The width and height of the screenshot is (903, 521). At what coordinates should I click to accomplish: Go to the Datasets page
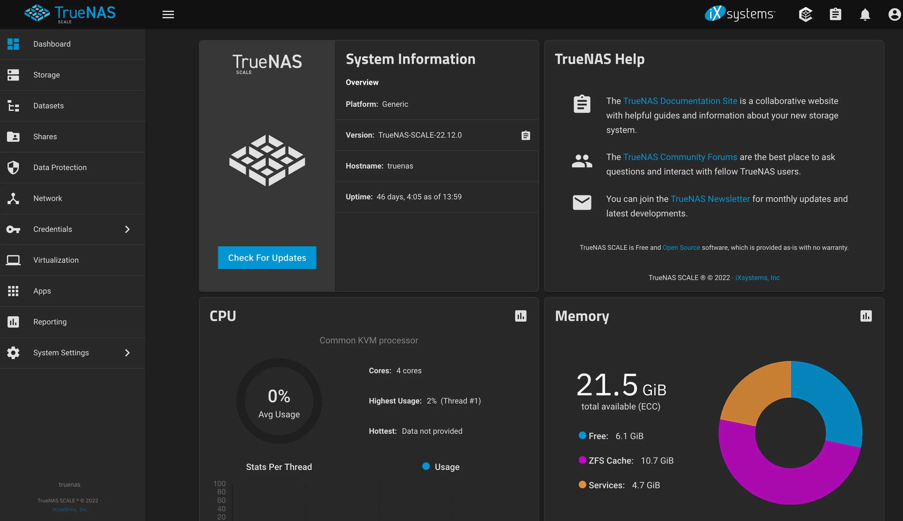48,106
